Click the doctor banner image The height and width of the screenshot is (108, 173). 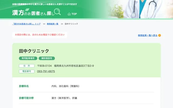click(140, 9)
